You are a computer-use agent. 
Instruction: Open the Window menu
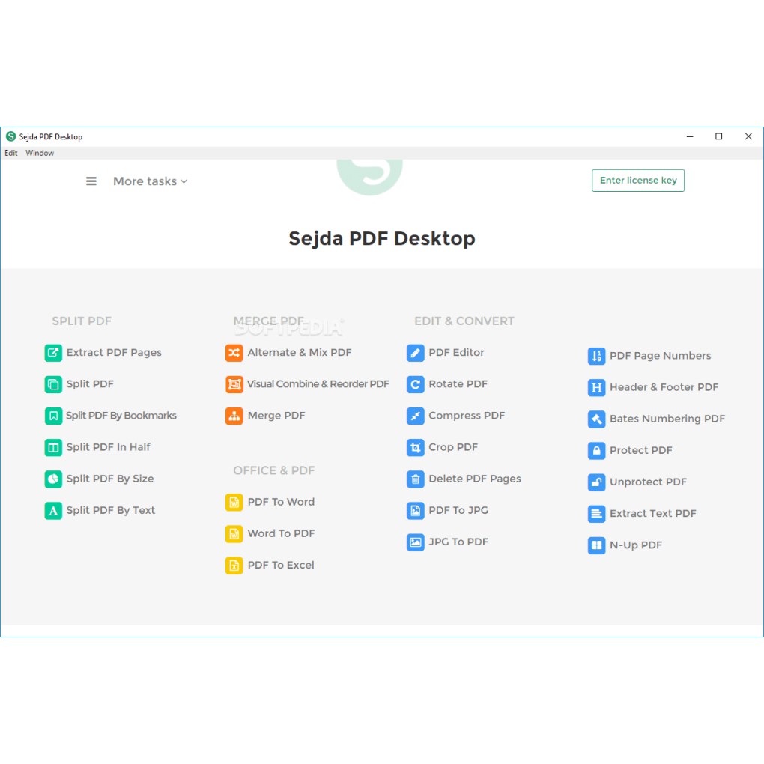click(40, 153)
